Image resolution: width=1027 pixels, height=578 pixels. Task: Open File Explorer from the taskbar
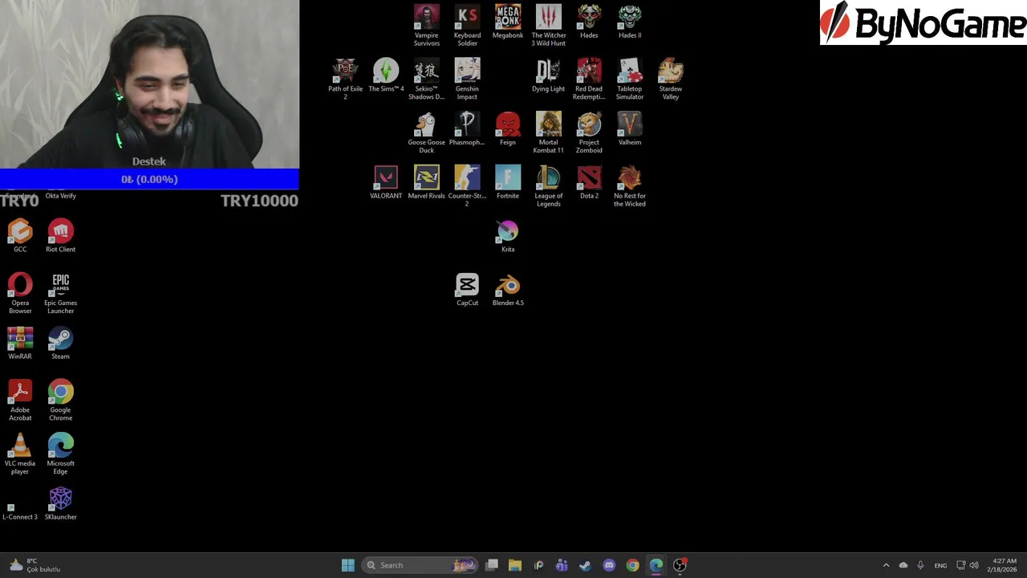pyautogui.click(x=515, y=565)
